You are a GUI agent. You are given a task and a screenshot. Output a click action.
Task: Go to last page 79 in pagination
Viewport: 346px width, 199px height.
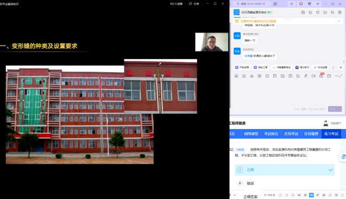coord(336,195)
